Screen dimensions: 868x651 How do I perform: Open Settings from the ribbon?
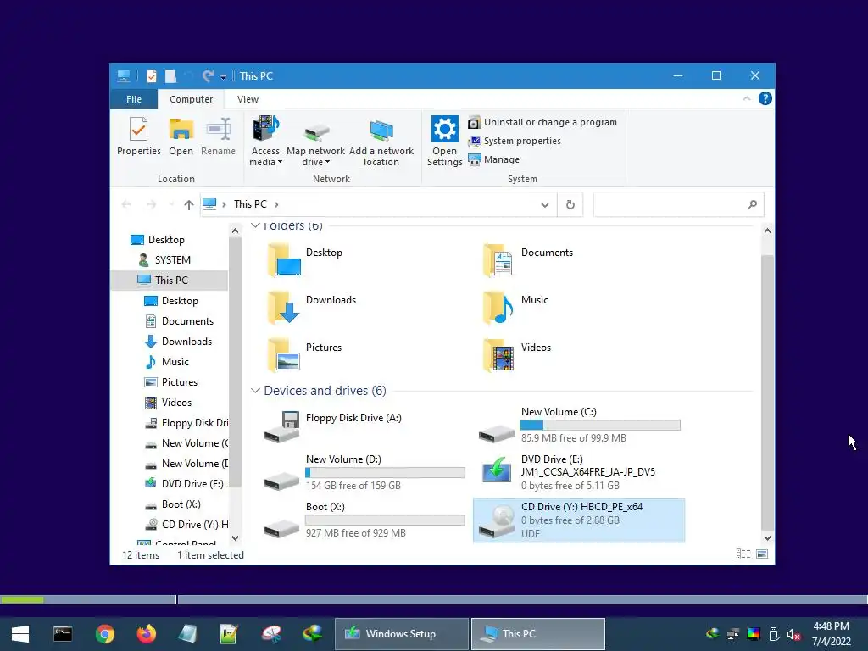point(444,142)
